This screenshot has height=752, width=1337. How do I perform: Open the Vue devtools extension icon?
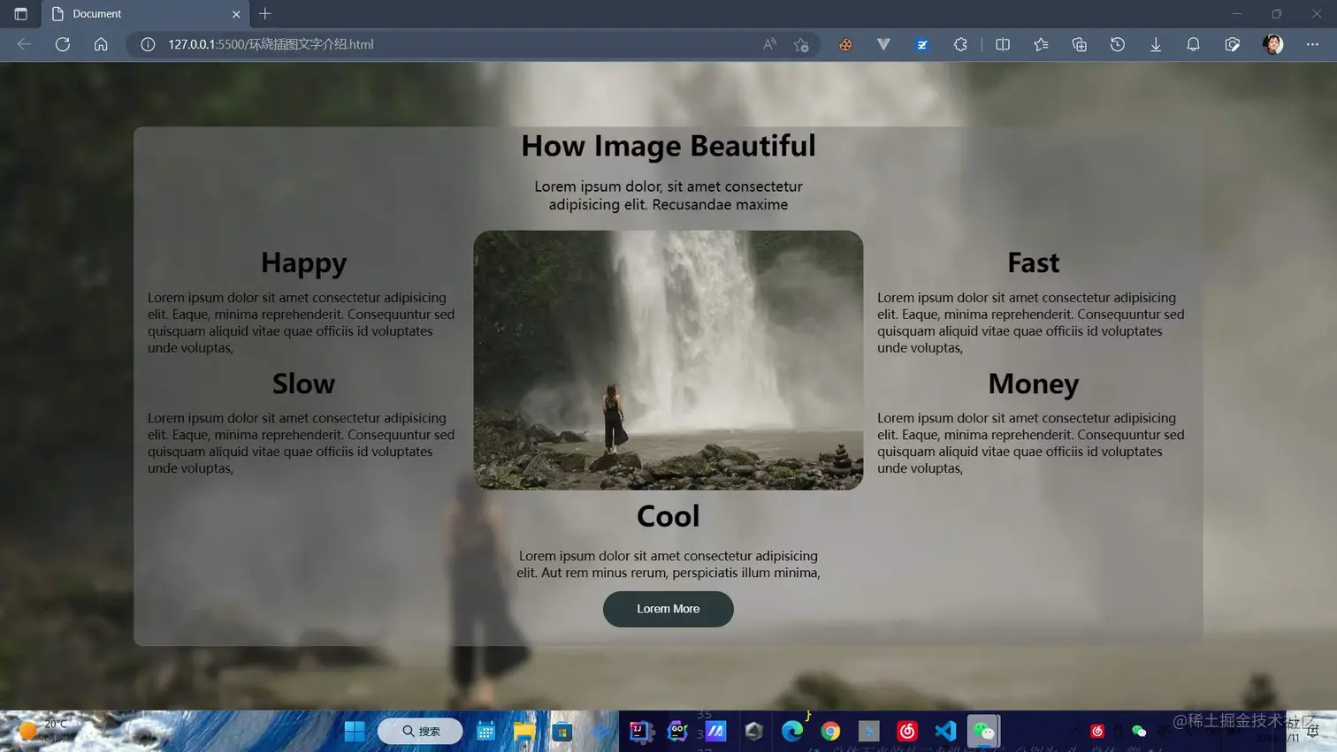(x=883, y=44)
